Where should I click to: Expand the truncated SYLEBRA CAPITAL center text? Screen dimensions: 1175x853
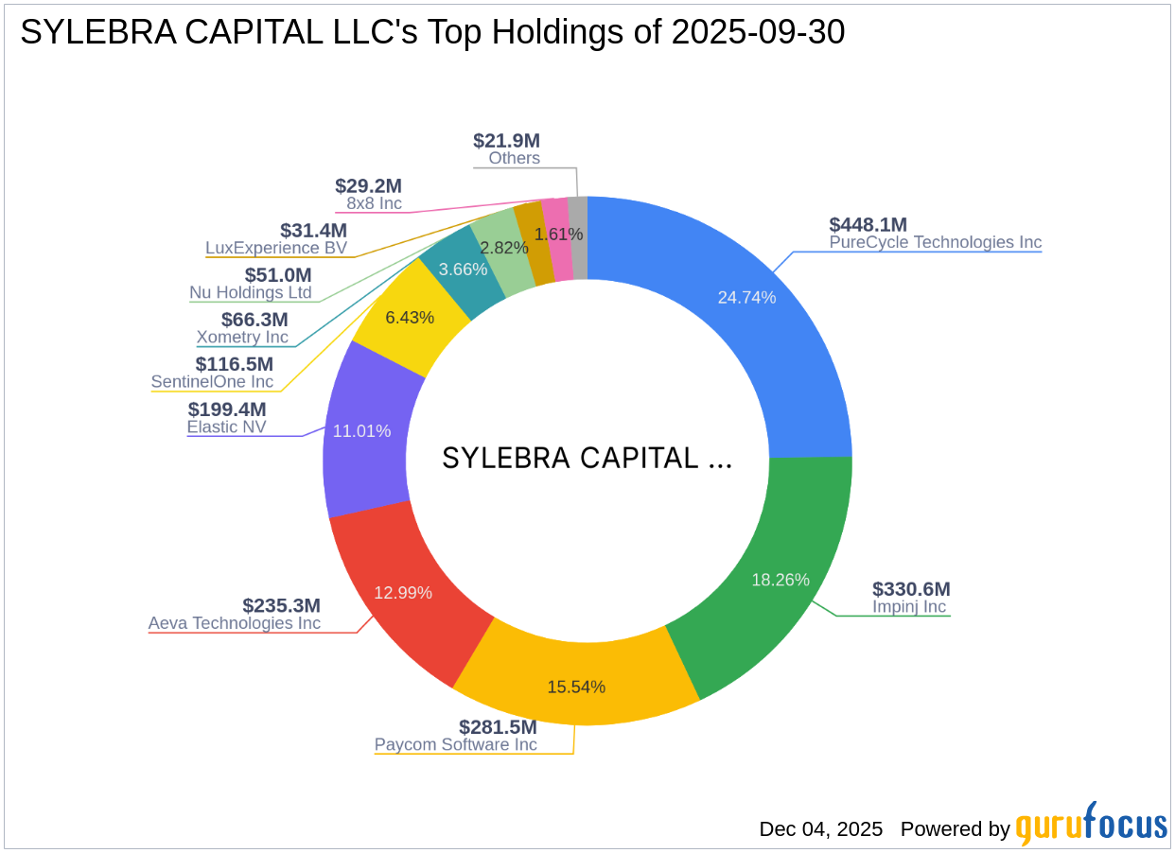click(x=587, y=458)
